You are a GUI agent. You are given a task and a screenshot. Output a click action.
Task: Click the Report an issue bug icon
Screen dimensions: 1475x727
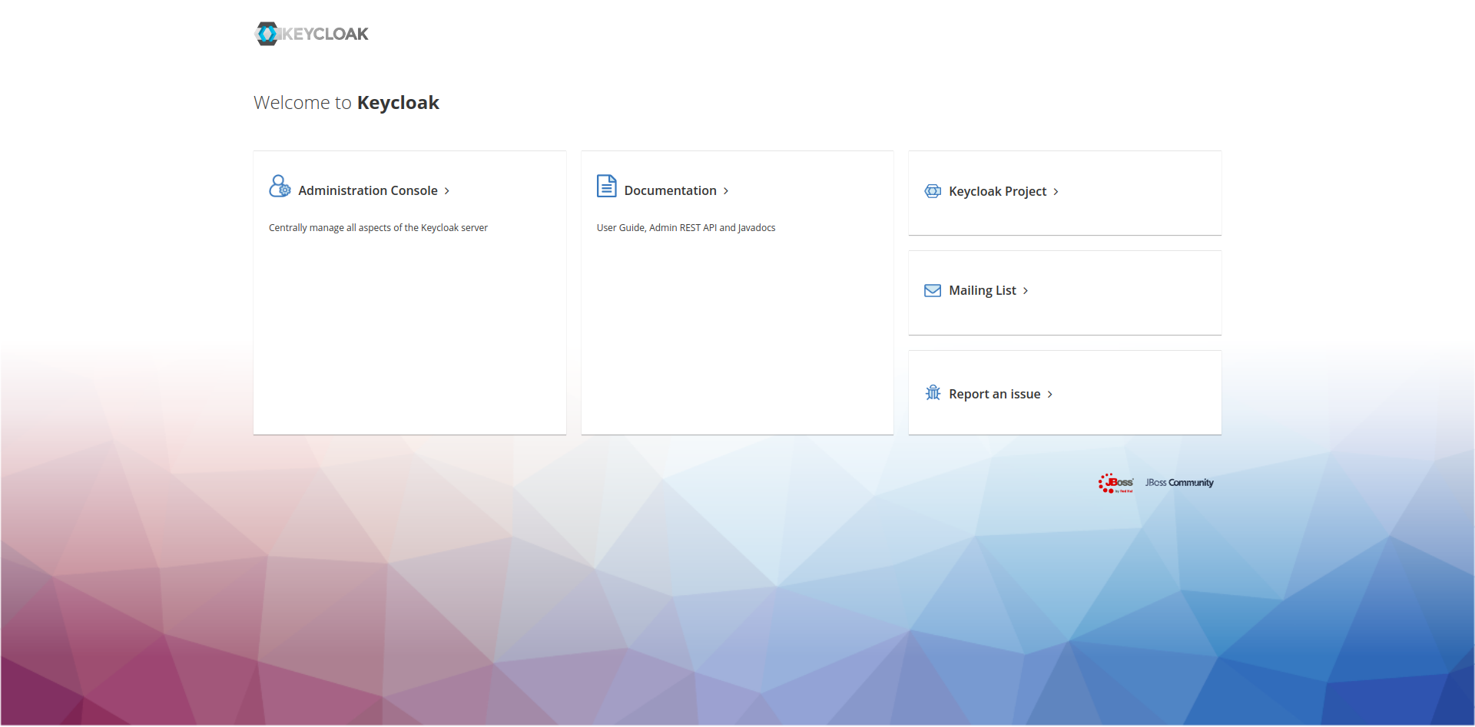tap(933, 393)
